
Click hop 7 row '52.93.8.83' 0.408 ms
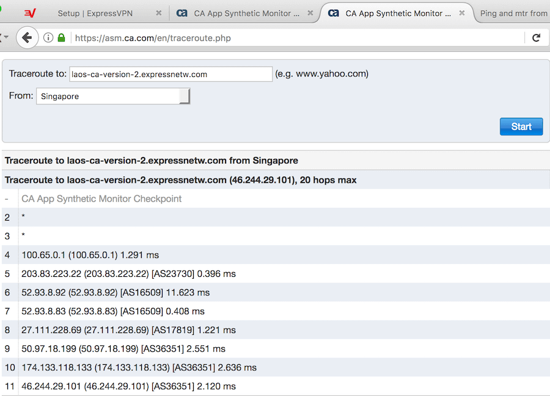276,311
